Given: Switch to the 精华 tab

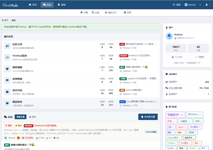Looking at the screenshot, I should [32, 117].
